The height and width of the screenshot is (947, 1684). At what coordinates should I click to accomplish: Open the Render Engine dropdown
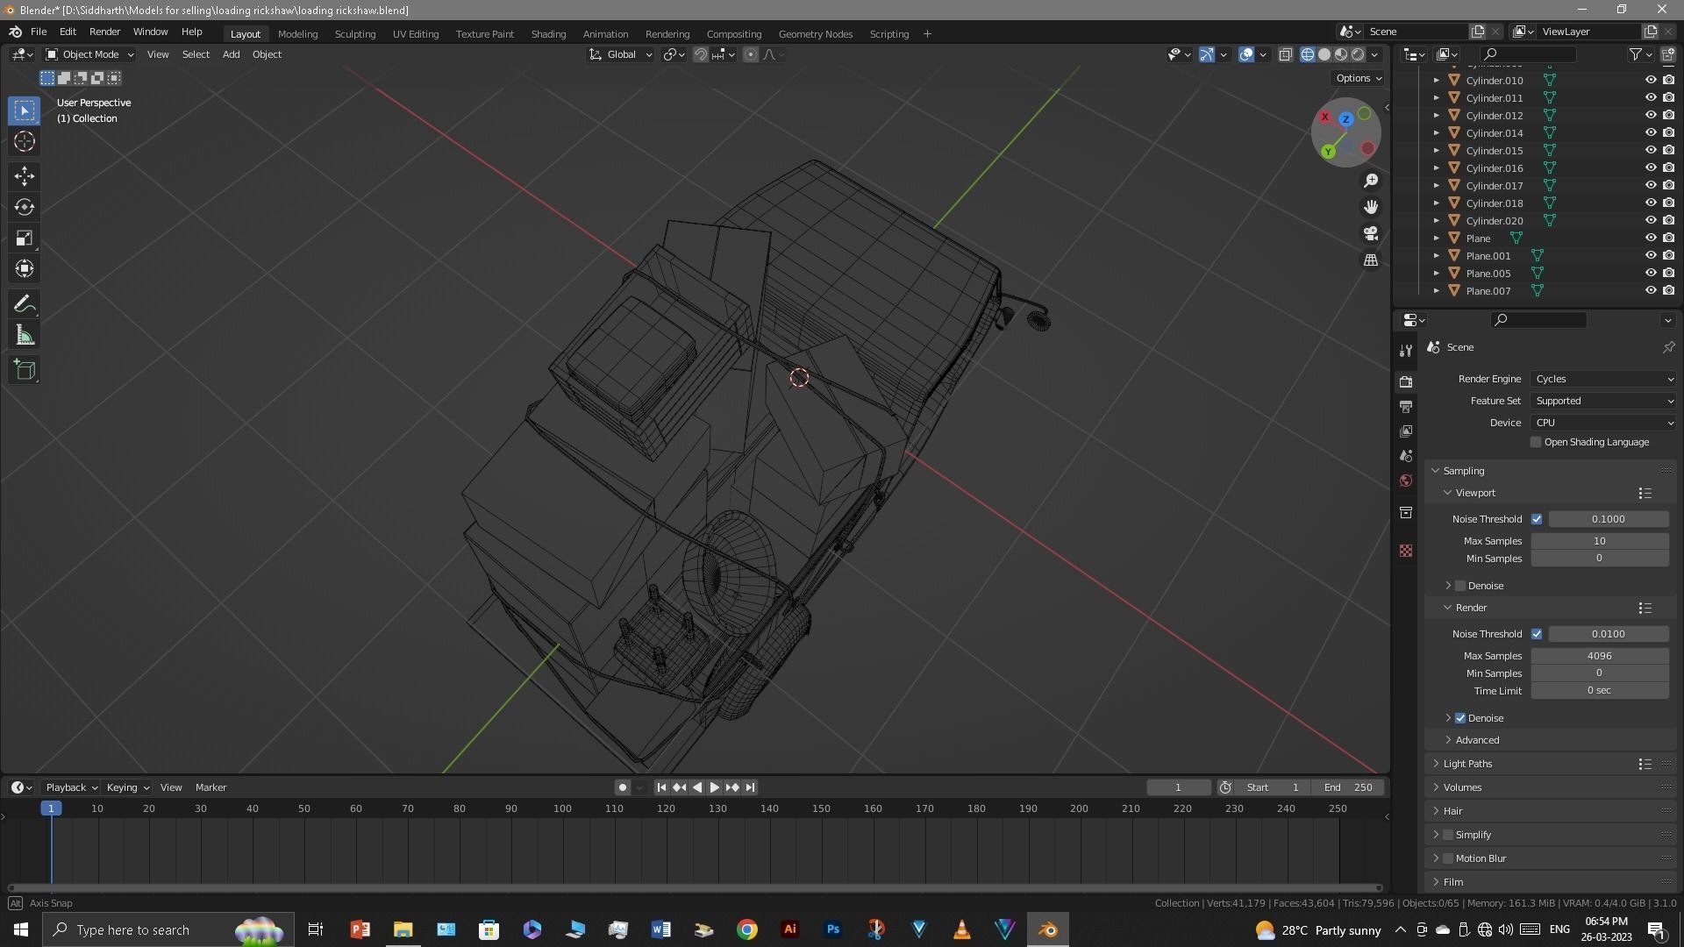pos(1603,379)
